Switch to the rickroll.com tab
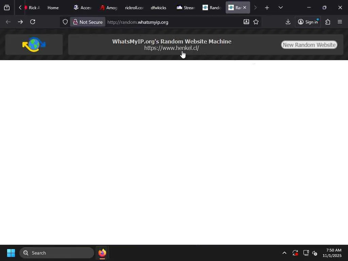Screen dimensions: 348x261 pos(134,7)
